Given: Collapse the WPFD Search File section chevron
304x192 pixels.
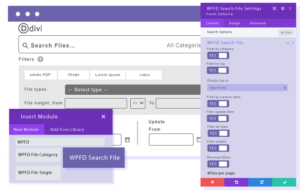Looking at the screenshot, I should click(288, 43).
